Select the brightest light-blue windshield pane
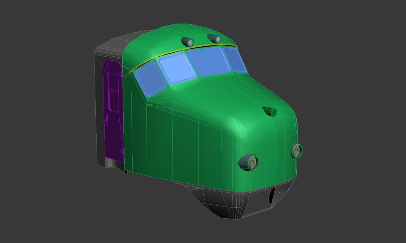This screenshot has height=243, width=406. coord(177,69)
